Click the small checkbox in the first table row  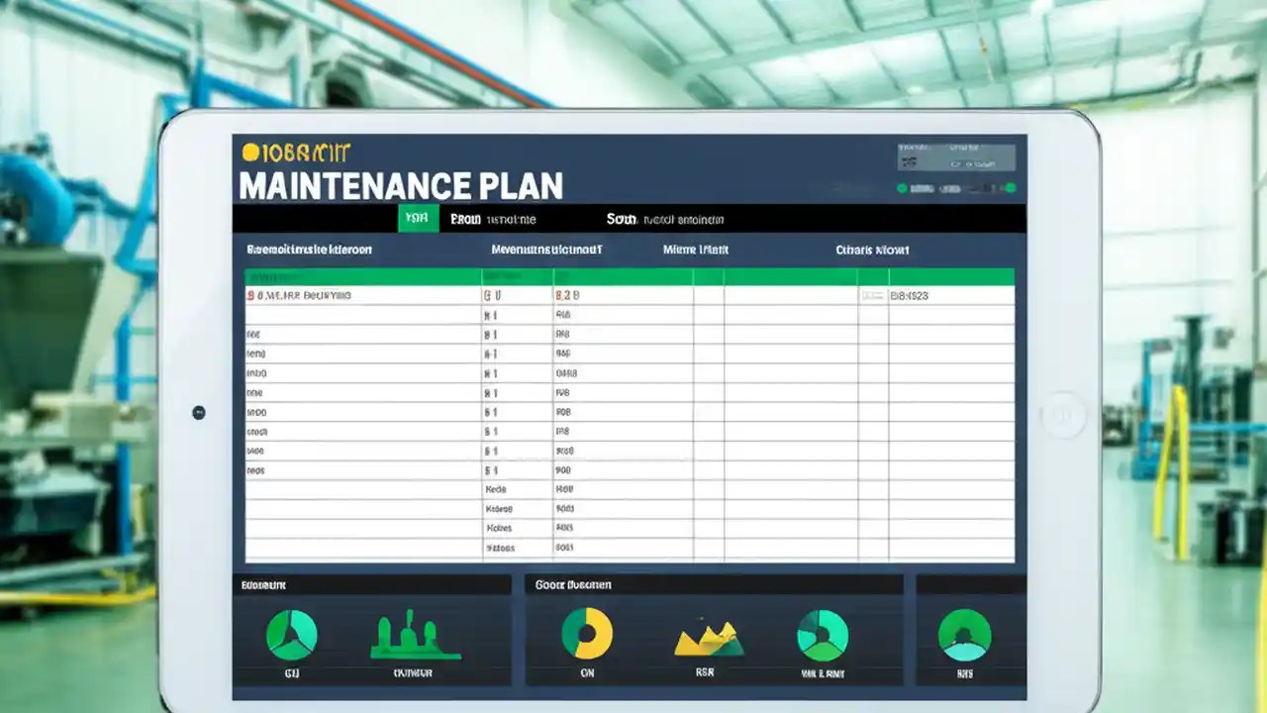click(x=871, y=295)
